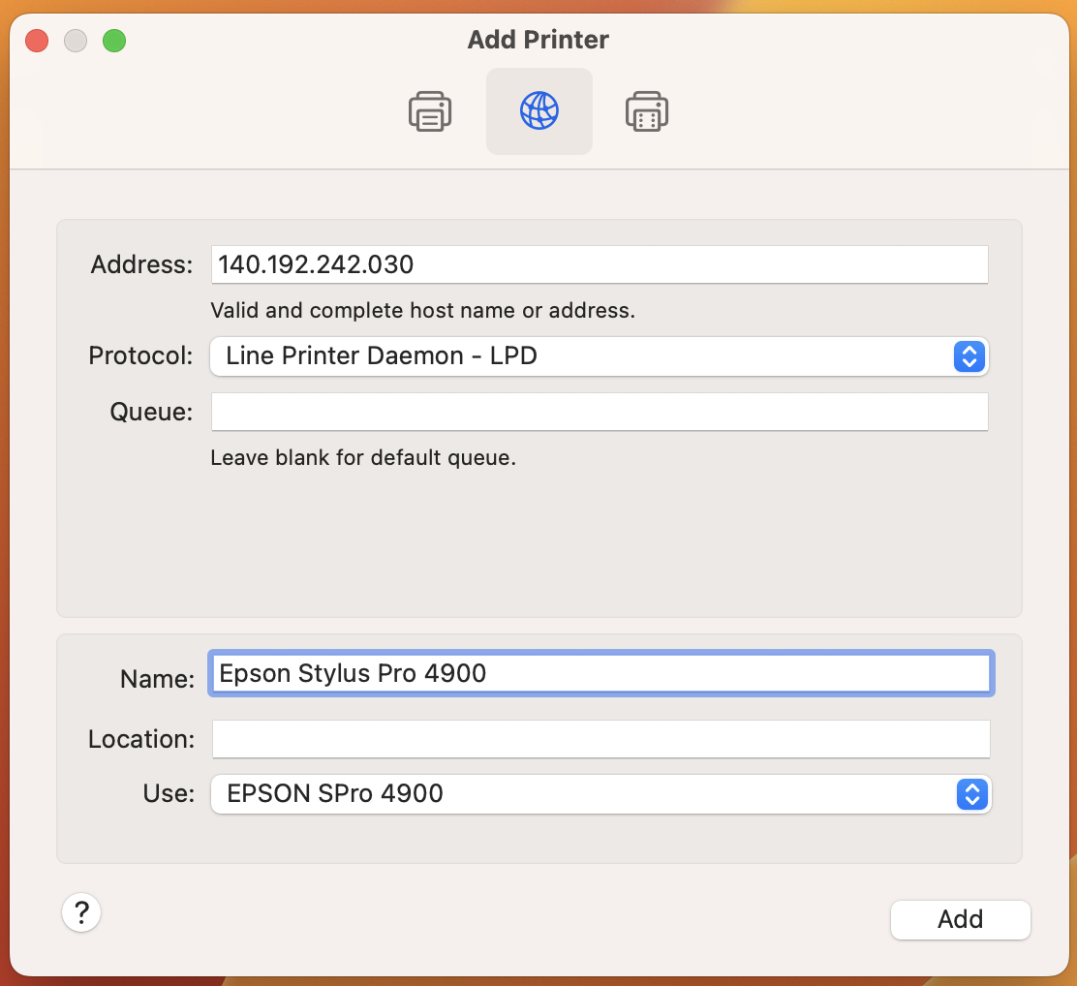This screenshot has height=986, width=1077.
Task: Click the Protocol: label
Action: coord(140,355)
